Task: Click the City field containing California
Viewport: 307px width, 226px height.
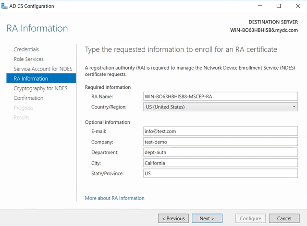Action: [x=221, y=163]
